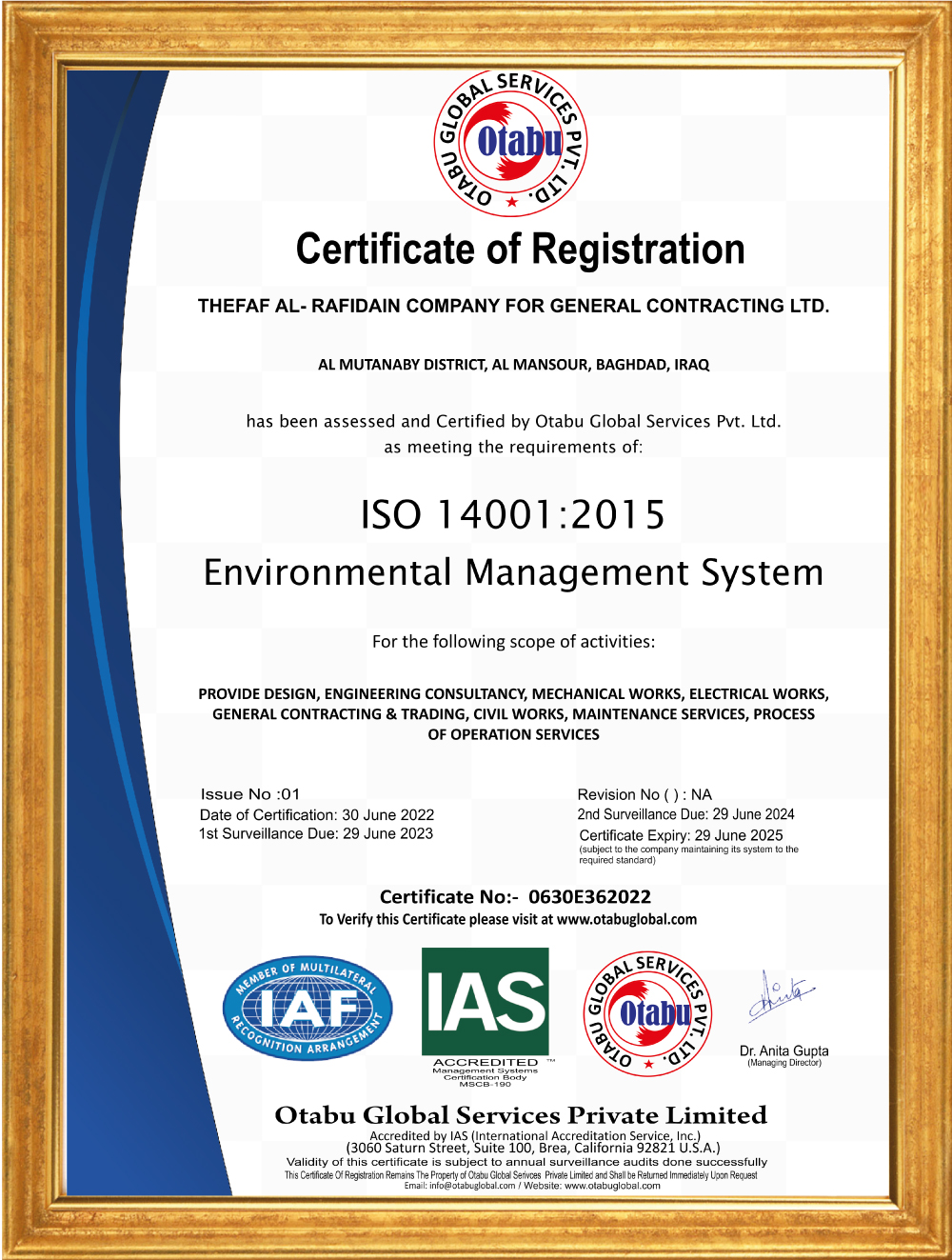
Task: Select 'as meeting the requirements of:' line
Action: pos(514,448)
